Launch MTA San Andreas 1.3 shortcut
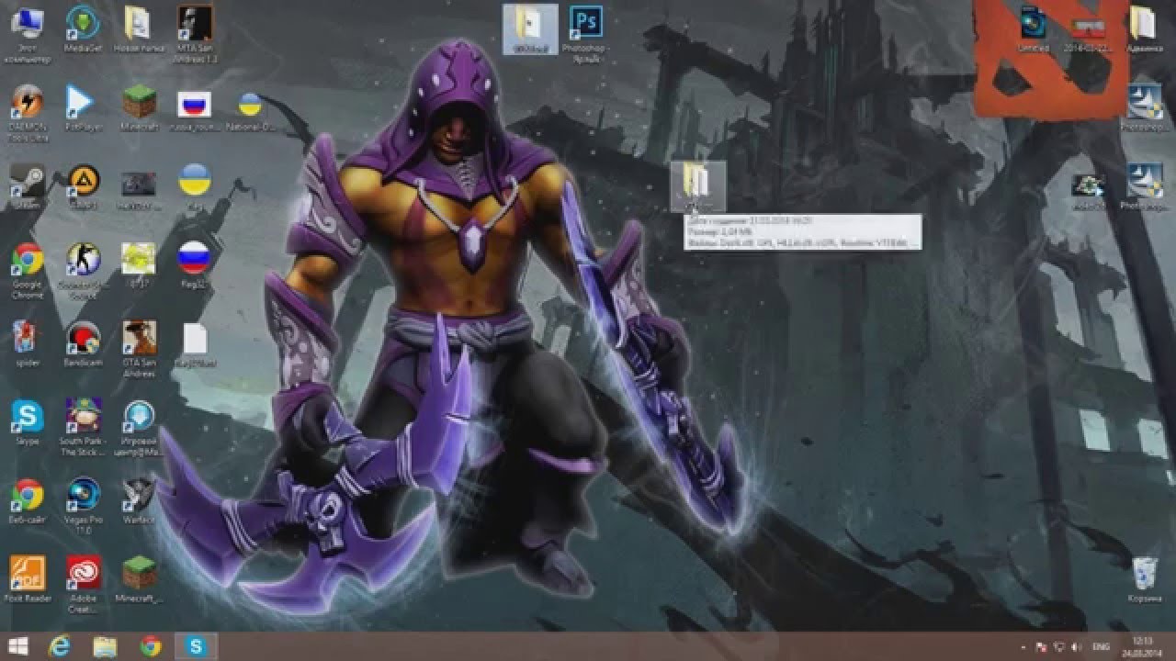 click(194, 35)
